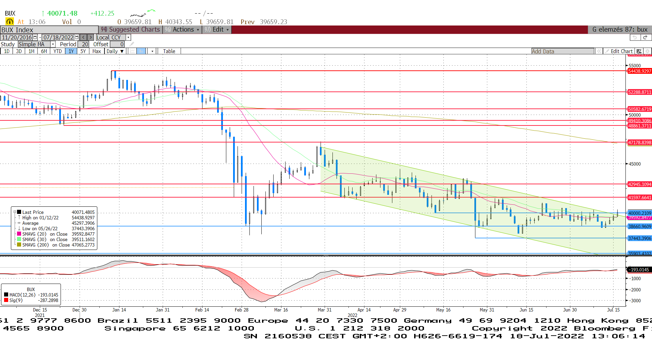Select the 5Y range tab
This screenshot has height=355, width=652.
click(x=83, y=51)
